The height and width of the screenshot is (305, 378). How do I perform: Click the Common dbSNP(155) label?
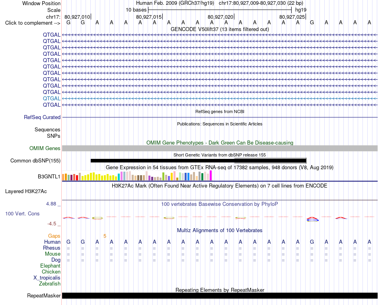click(x=35, y=161)
